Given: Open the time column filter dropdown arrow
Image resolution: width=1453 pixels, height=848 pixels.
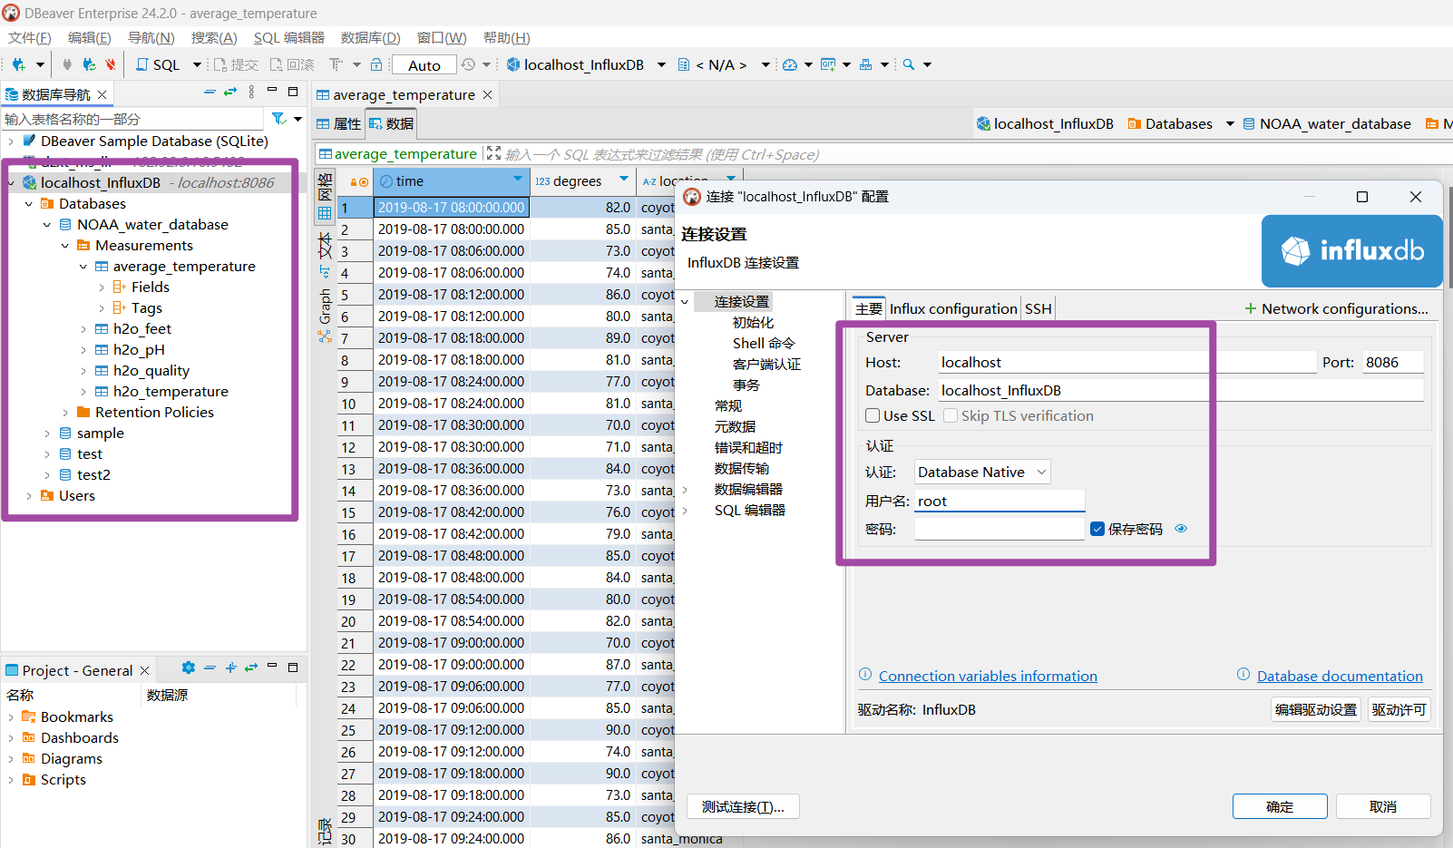Looking at the screenshot, I should pyautogui.click(x=518, y=180).
